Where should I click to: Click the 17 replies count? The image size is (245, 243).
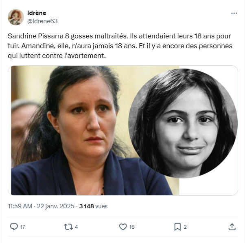tap(23, 227)
